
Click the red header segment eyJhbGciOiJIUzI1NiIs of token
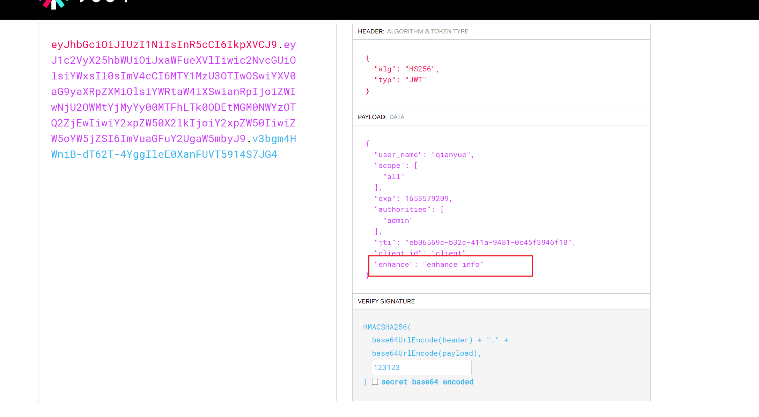(164, 45)
